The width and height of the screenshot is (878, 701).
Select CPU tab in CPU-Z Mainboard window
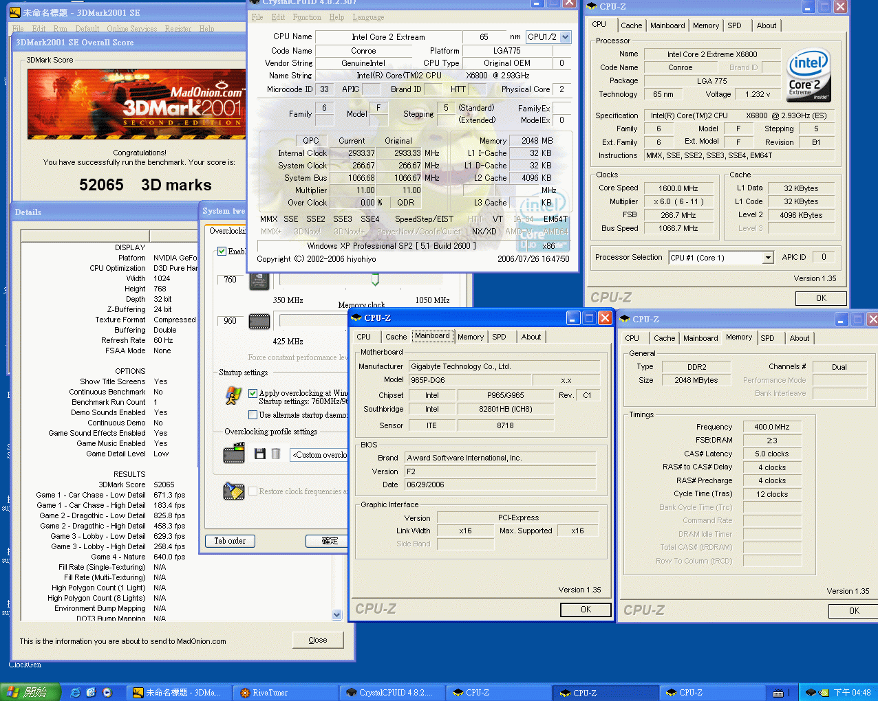[x=363, y=337]
